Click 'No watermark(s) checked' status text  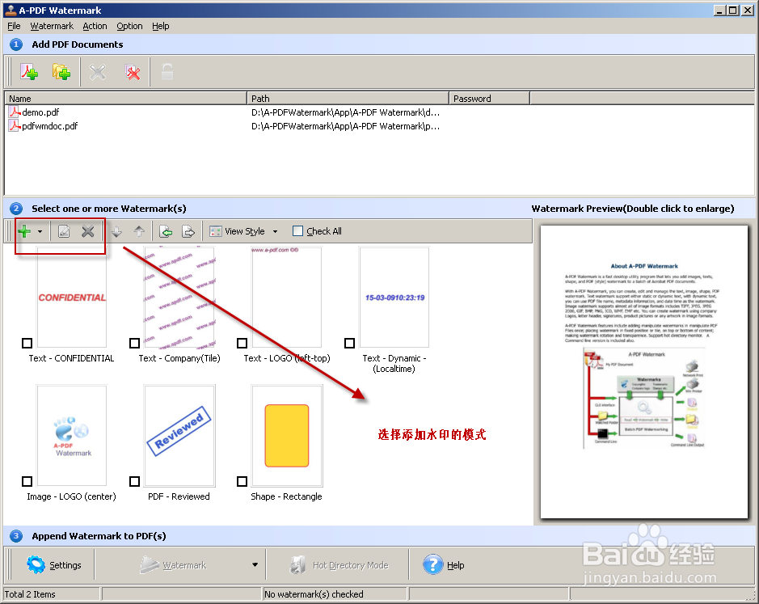tap(314, 594)
